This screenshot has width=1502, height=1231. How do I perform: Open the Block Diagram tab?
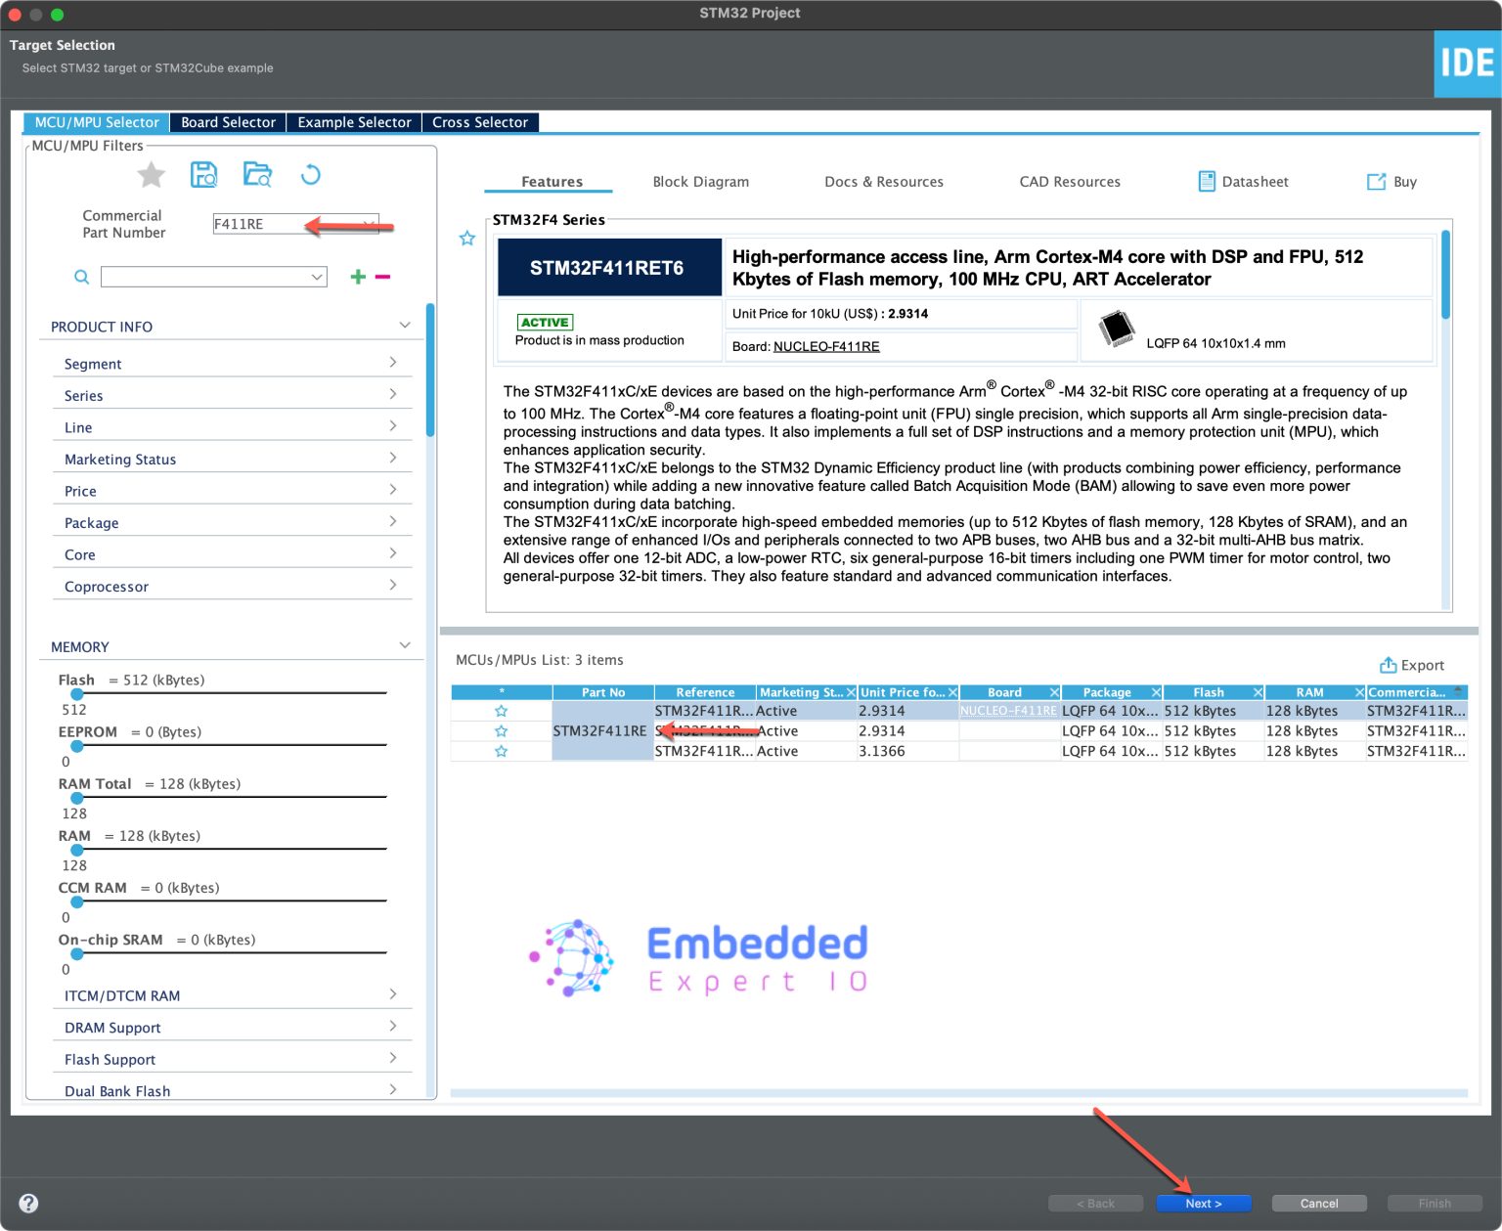click(x=700, y=181)
